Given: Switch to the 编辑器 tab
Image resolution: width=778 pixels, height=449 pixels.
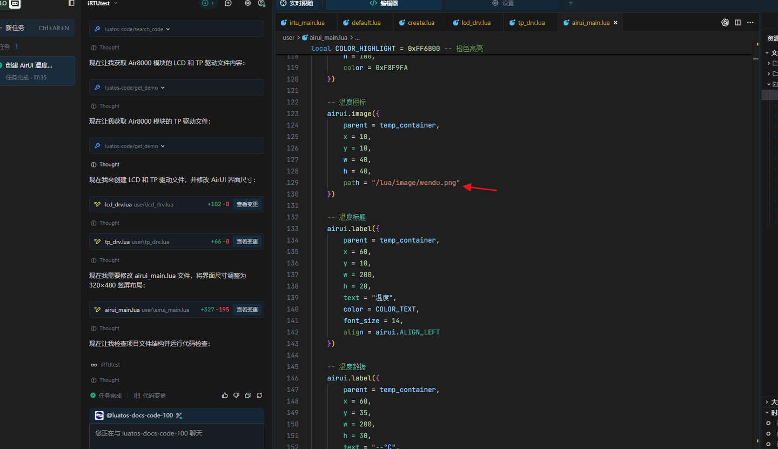Looking at the screenshot, I should click(x=384, y=3).
